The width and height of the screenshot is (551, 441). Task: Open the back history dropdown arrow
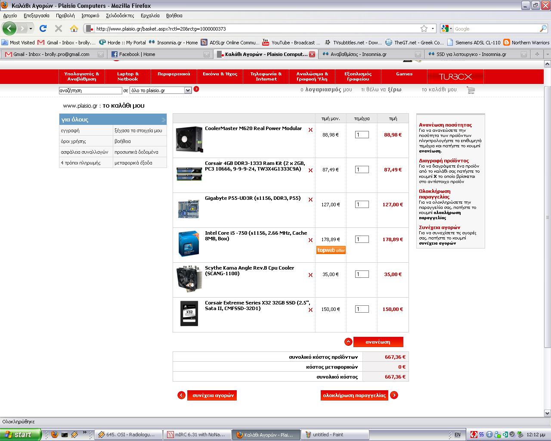click(31, 29)
